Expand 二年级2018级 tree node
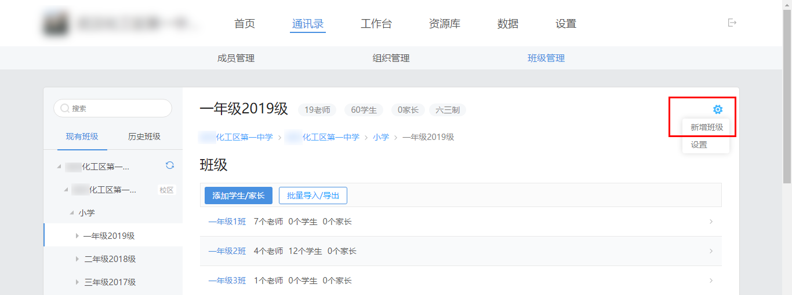This screenshot has height=295, width=792. 77,259
